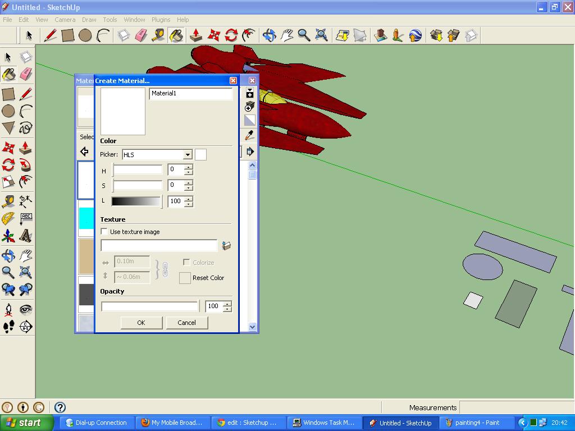Select the Section Plane tool
This screenshot has width=575, height=431.
click(26, 327)
